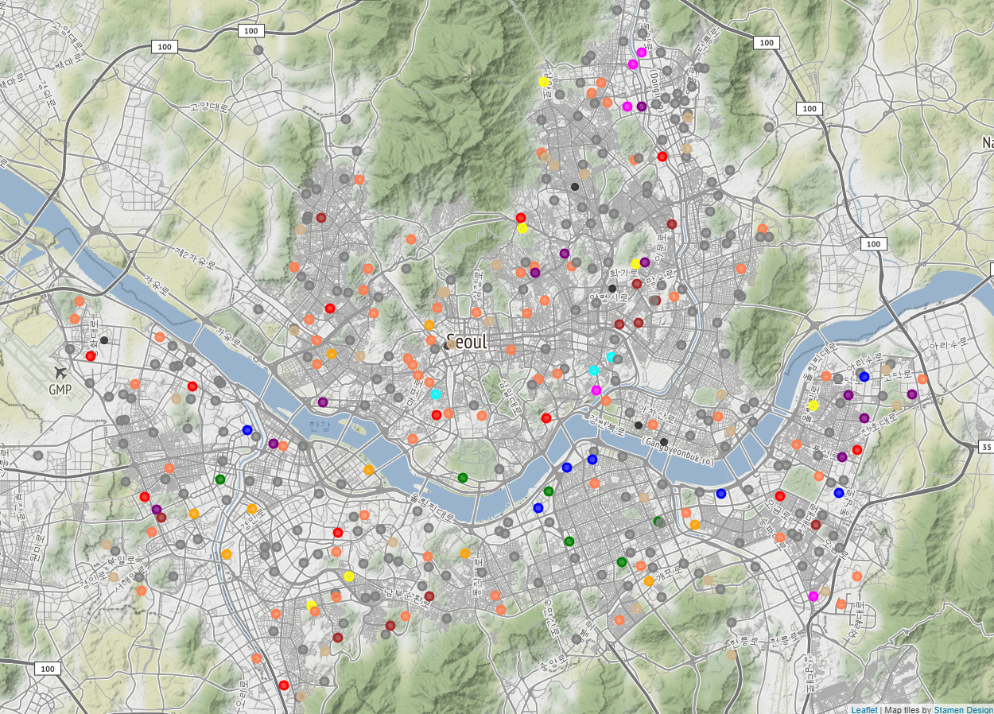Select purple marker touching dark red marker in southwest

(x=157, y=510)
